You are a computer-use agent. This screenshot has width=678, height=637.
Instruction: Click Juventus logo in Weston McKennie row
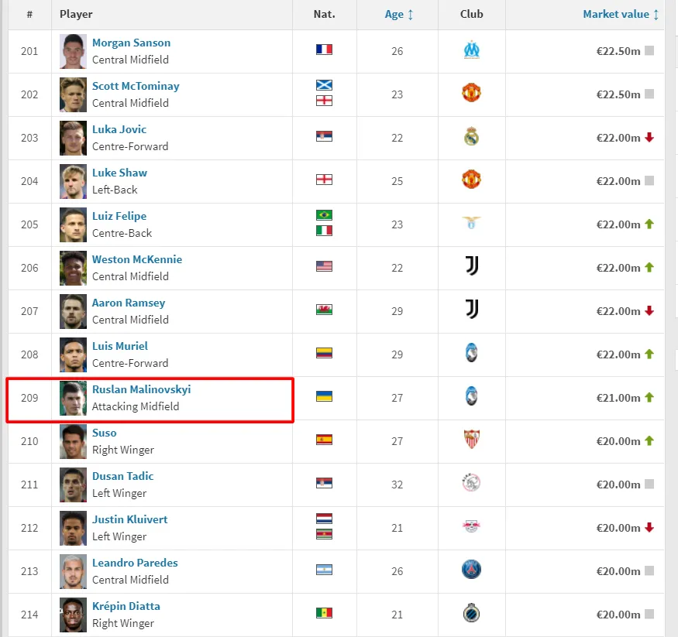coord(471,268)
